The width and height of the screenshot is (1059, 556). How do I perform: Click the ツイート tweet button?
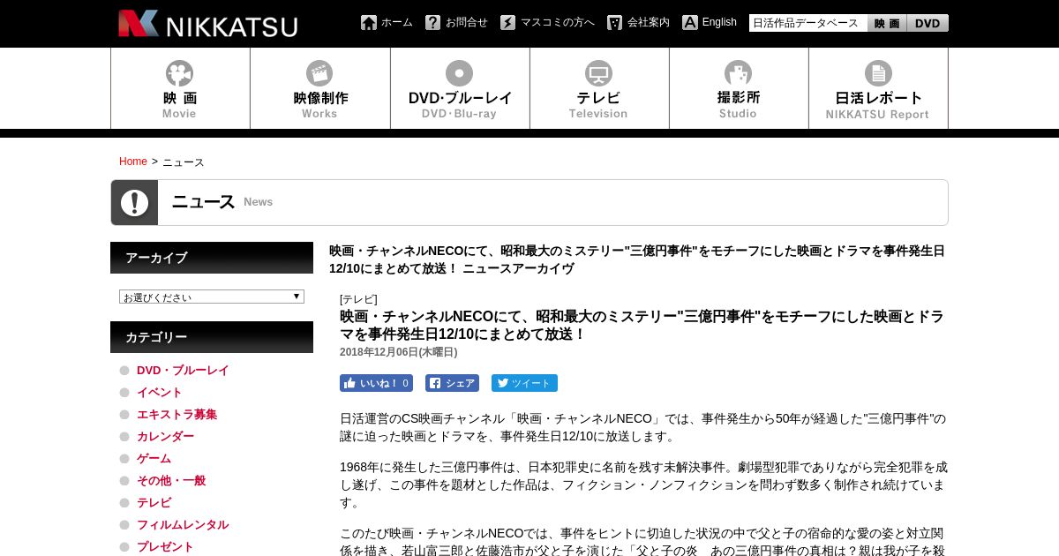(x=524, y=383)
